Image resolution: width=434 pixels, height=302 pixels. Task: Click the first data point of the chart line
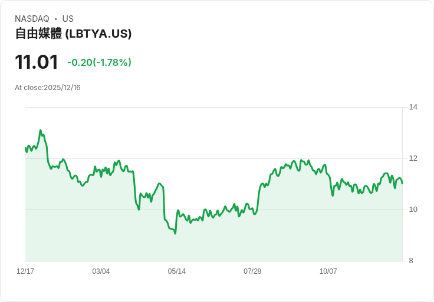point(25,148)
